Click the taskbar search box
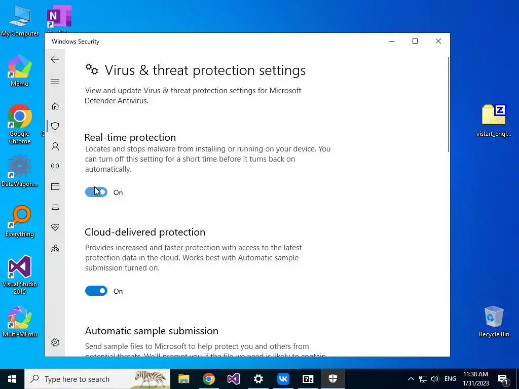Viewport: 519px width, 389px height. pyautogui.click(x=97, y=379)
